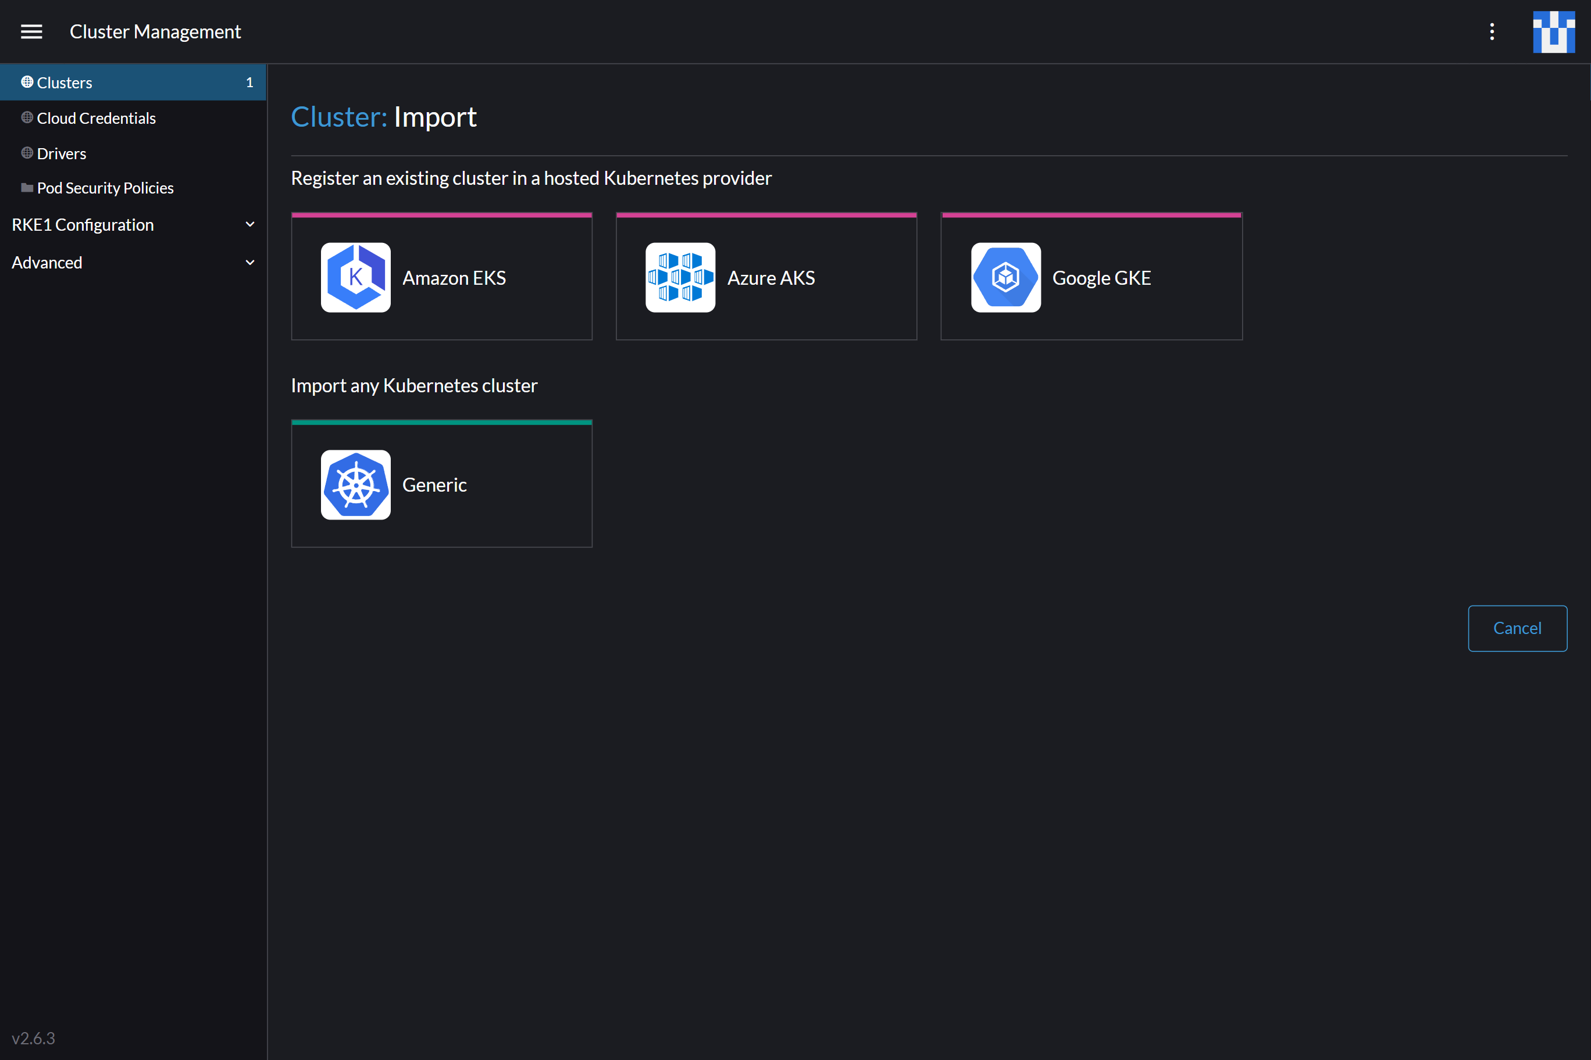Click the Azure AKS card
This screenshot has height=1060, width=1591.
tap(766, 277)
